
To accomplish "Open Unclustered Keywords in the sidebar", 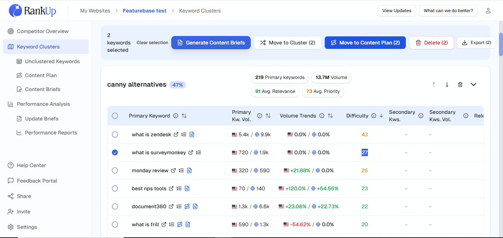I will [x=52, y=61].
